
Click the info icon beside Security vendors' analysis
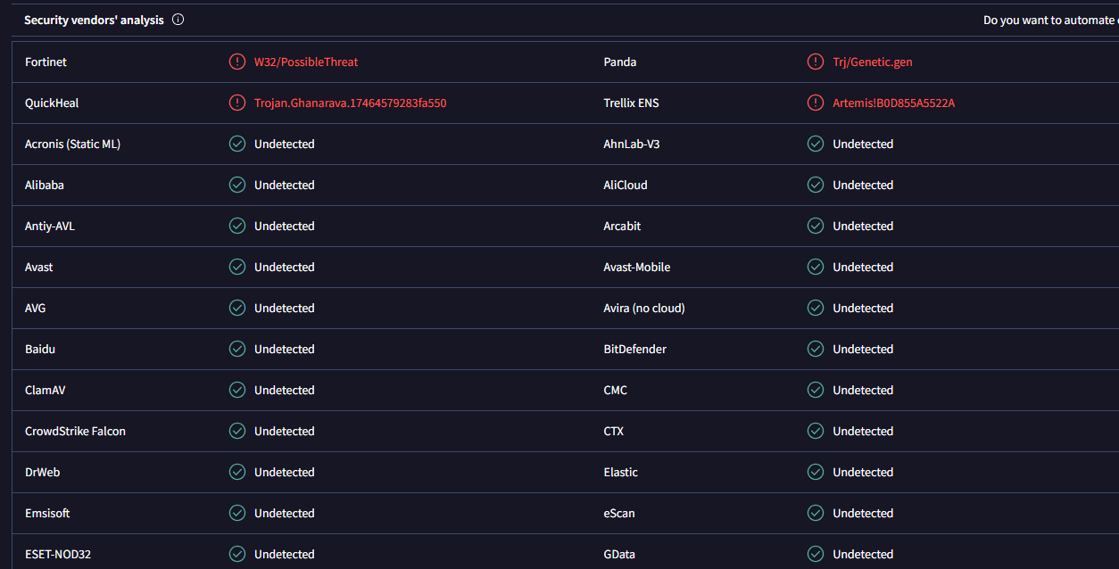[x=178, y=20]
